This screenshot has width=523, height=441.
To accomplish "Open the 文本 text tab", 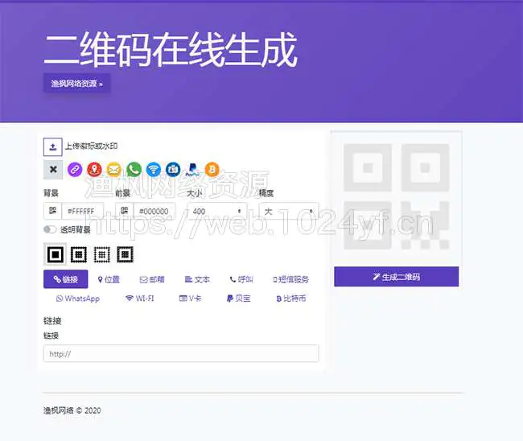I will coord(197,279).
